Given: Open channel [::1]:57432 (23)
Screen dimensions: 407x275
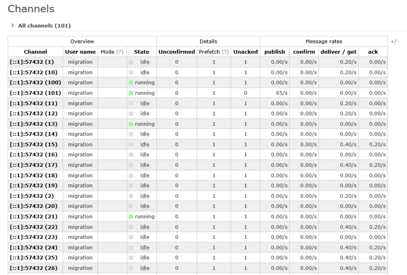Looking at the screenshot, I should click(34, 237).
